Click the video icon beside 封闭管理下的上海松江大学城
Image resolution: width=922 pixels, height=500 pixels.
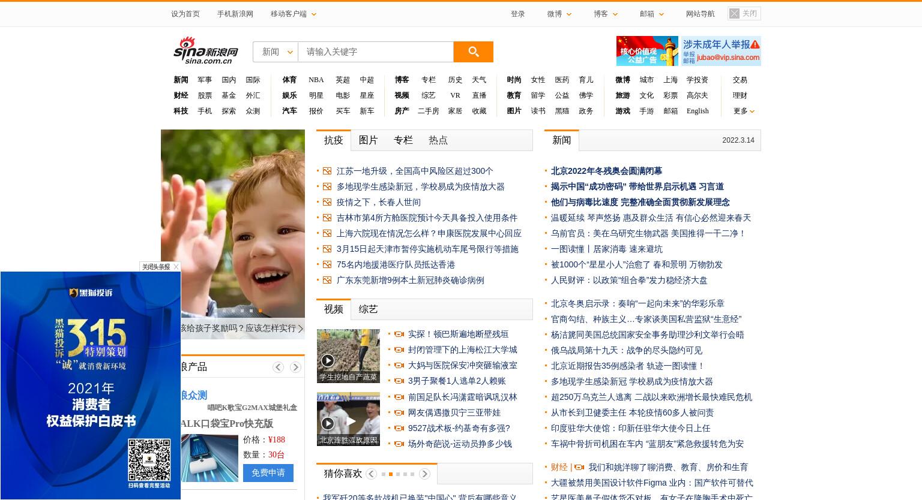point(399,350)
